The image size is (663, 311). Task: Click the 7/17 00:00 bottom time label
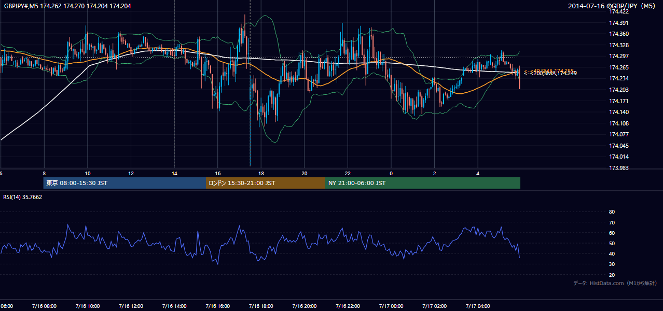point(391,306)
